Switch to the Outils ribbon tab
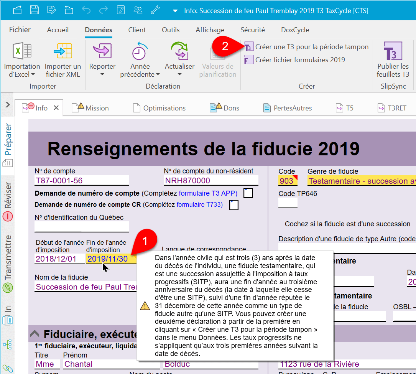Viewport: 416px width, 374px height. click(x=171, y=30)
